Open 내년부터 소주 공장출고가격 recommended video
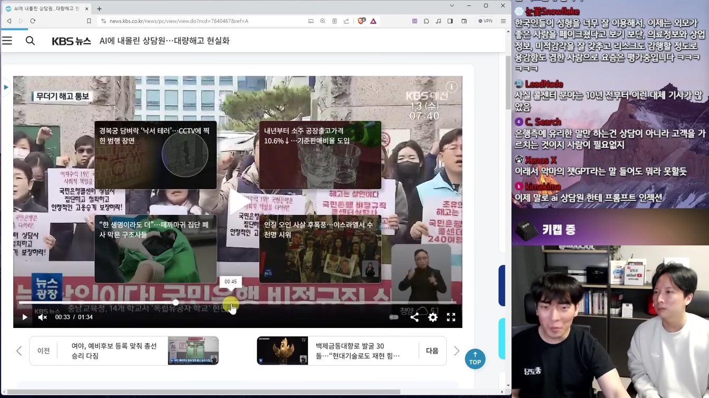Viewport: 709px width, 398px height. pos(320,155)
